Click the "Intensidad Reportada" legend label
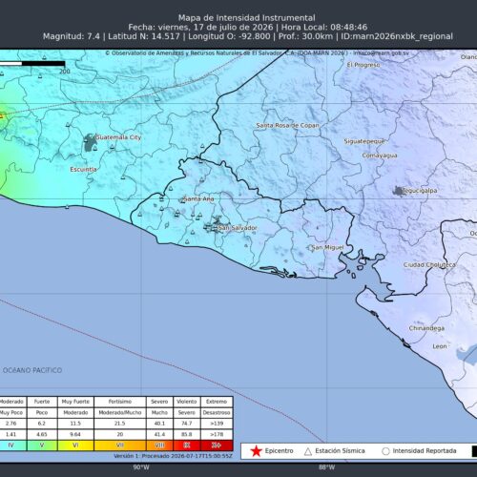The height and width of the screenshot is (477, 477). tap(425, 451)
